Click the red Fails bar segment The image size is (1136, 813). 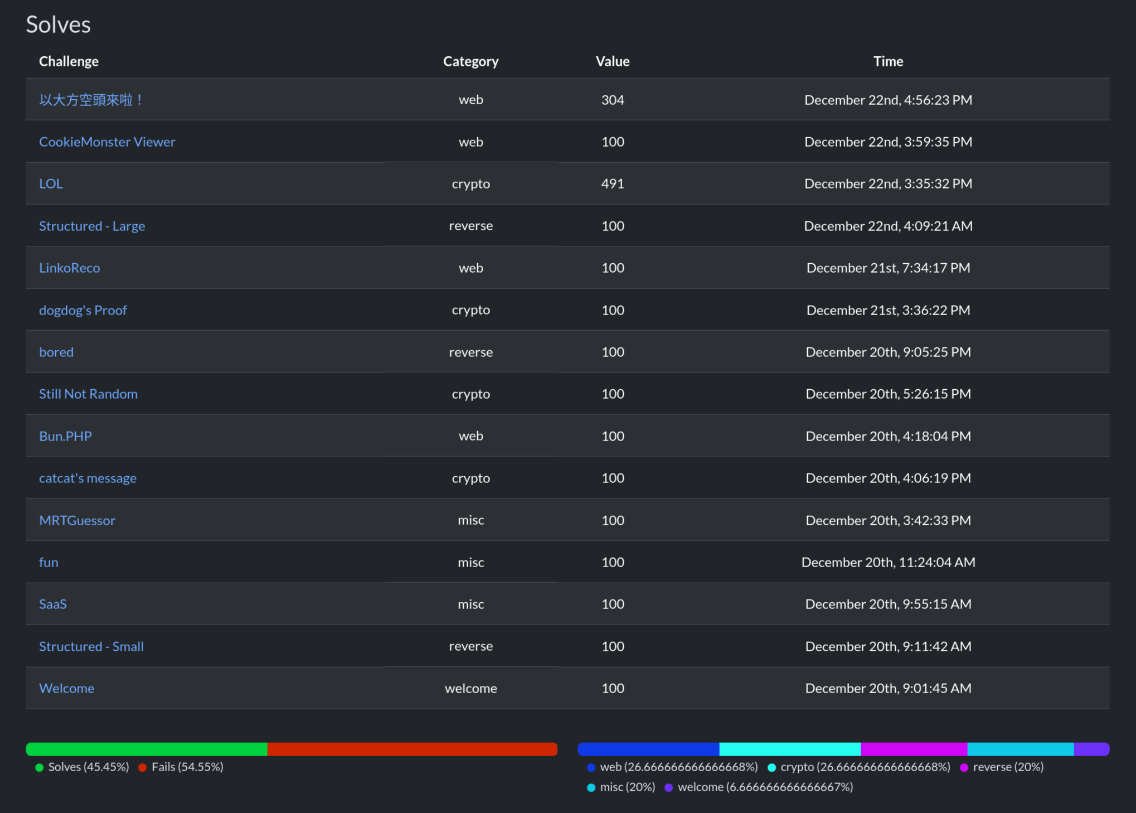[412, 749]
